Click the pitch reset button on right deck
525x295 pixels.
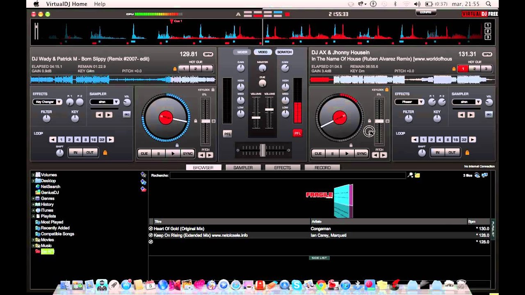coord(387,121)
